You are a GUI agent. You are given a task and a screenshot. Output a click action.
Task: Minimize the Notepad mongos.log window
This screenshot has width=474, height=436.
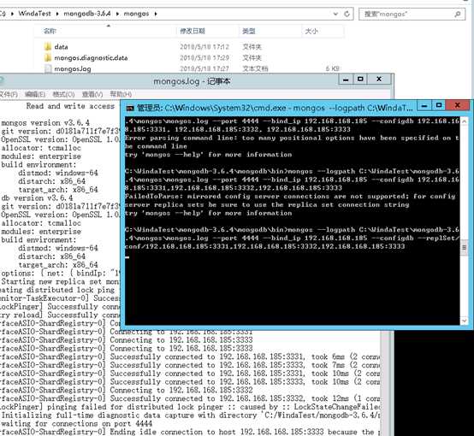tap(346, 80)
